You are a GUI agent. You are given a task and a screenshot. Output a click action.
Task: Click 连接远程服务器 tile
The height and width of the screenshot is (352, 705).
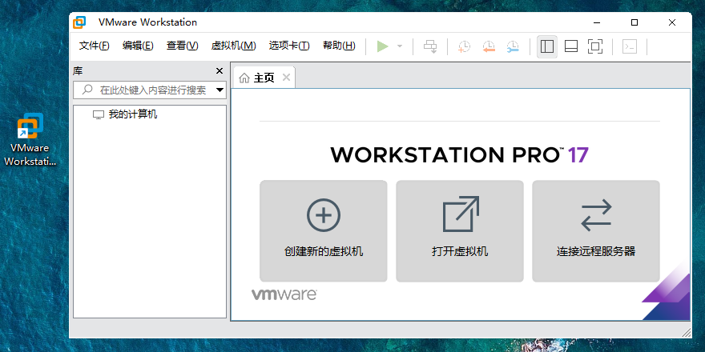[x=596, y=231]
